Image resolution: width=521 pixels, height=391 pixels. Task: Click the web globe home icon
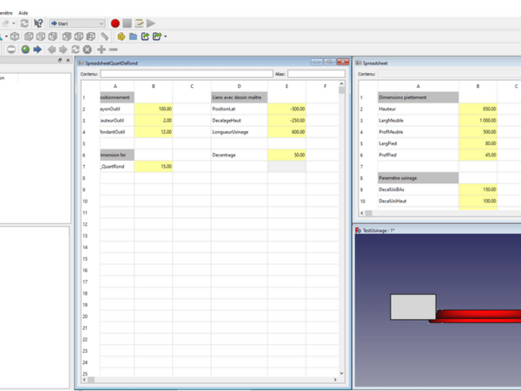coord(25,50)
